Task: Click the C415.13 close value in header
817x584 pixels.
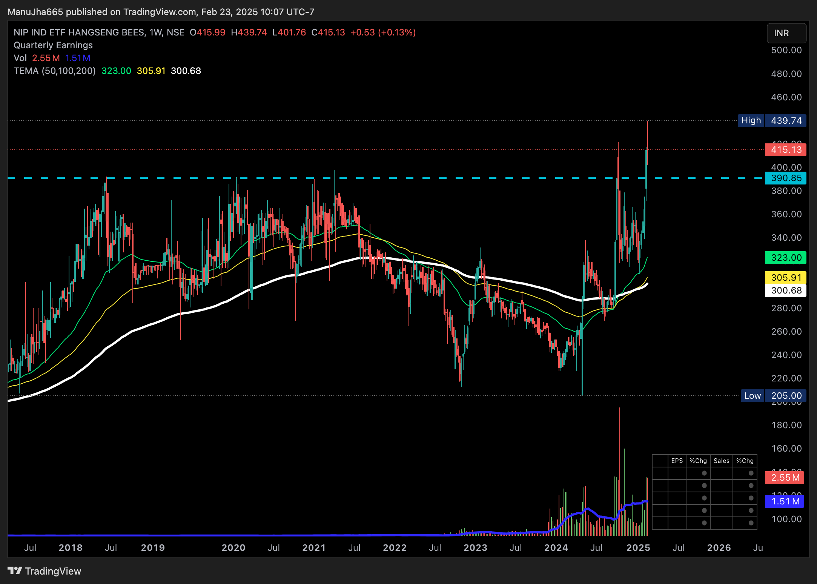Action: pos(328,32)
